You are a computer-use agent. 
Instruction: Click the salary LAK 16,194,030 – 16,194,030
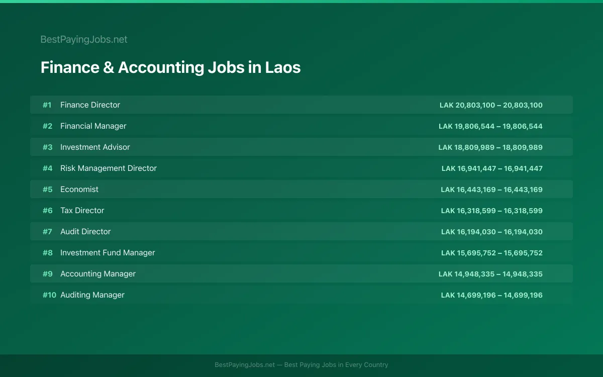[492, 232]
